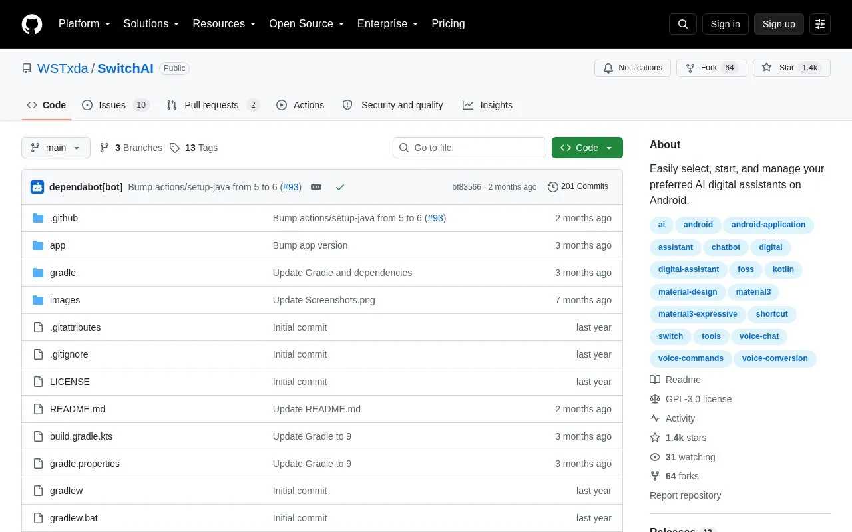Select the android-application topic tag
This screenshot has width=852, height=532.
pos(768,225)
